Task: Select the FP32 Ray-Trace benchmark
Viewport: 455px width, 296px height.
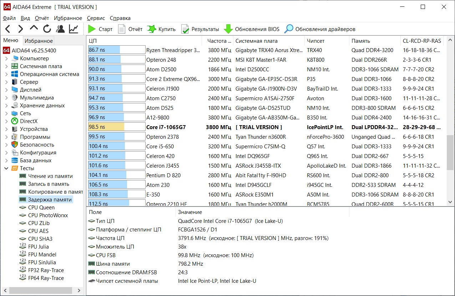Action: pyautogui.click(x=42, y=270)
